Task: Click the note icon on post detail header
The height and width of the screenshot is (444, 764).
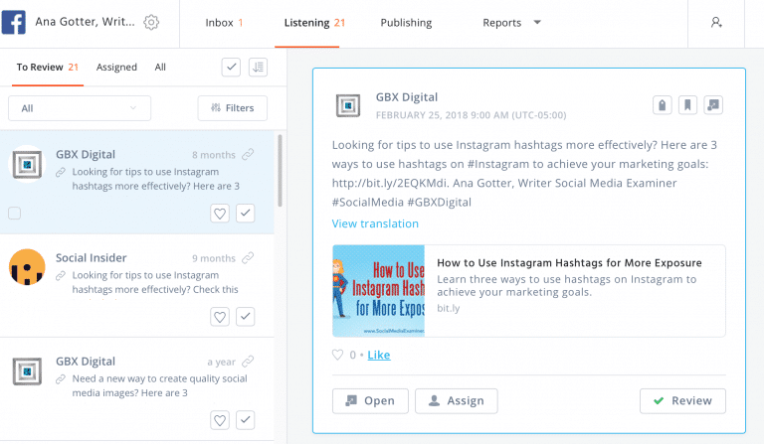Action: tap(712, 105)
